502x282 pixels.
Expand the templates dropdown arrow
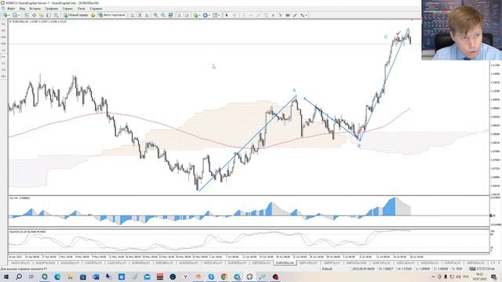click(219, 15)
